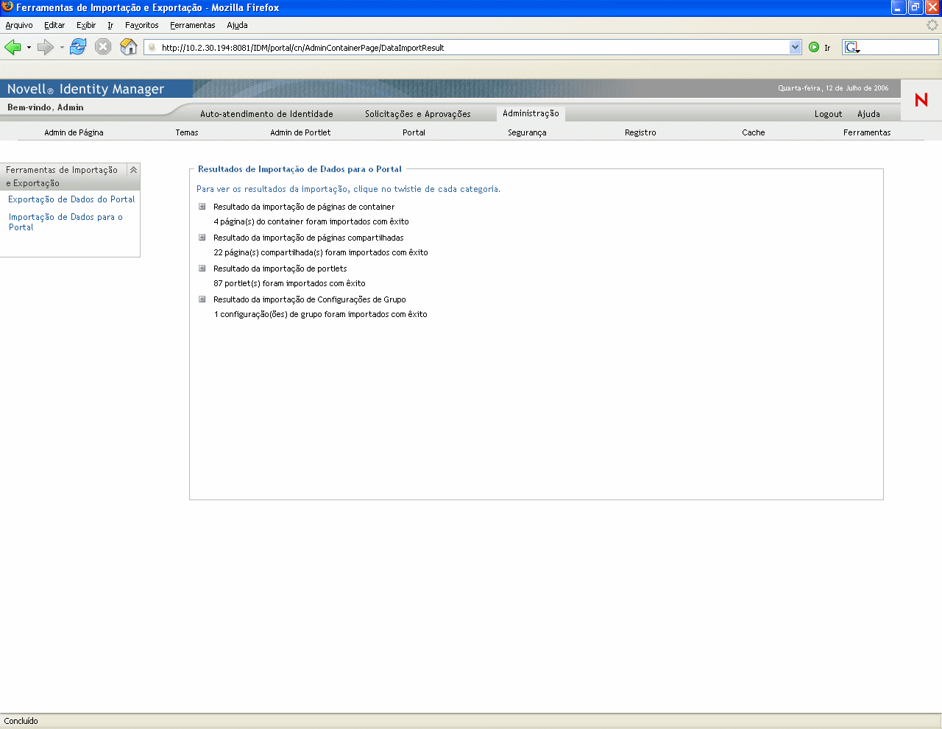Open the address bar URL dropdown
The width and height of the screenshot is (942, 729).
pyautogui.click(x=795, y=47)
